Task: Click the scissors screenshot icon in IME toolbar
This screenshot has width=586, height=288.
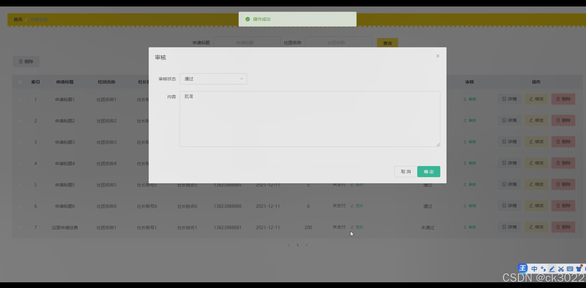Action: coord(561,269)
